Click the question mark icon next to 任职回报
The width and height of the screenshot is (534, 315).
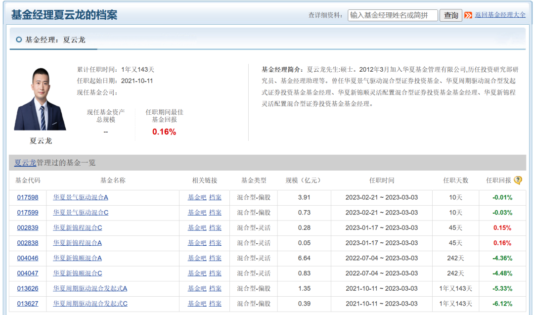[x=518, y=180]
